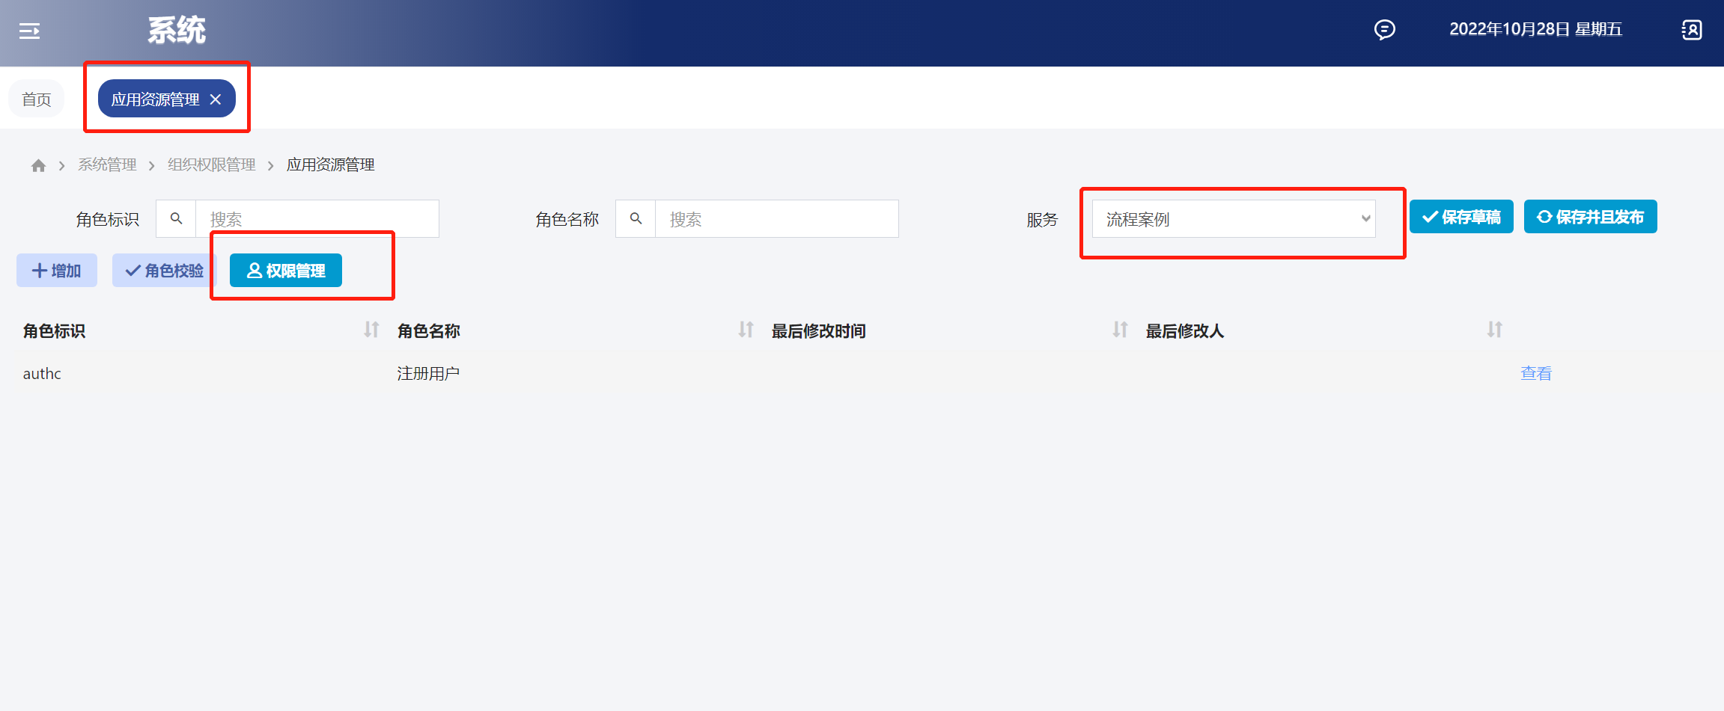Screen dimensions: 1724x711
Task: Click the search icon beside 角色标识 field
Action: point(177,218)
